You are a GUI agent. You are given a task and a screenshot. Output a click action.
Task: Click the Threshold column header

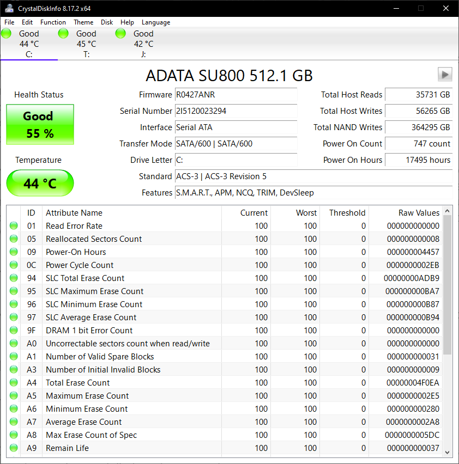[344, 212]
